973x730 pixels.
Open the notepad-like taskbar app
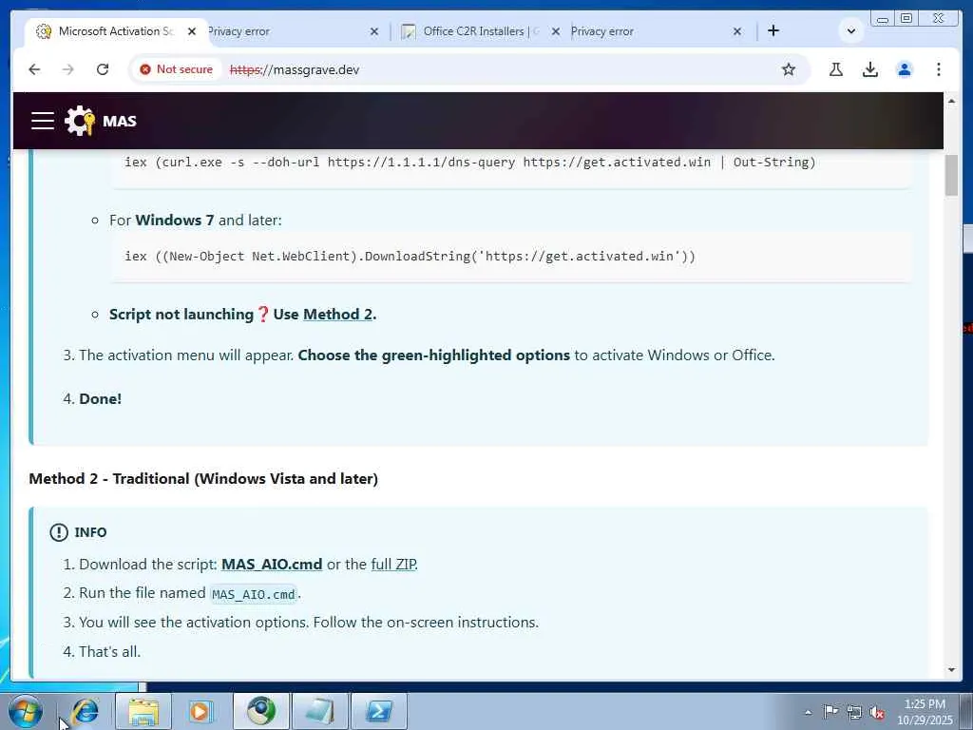pyautogui.click(x=320, y=711)
